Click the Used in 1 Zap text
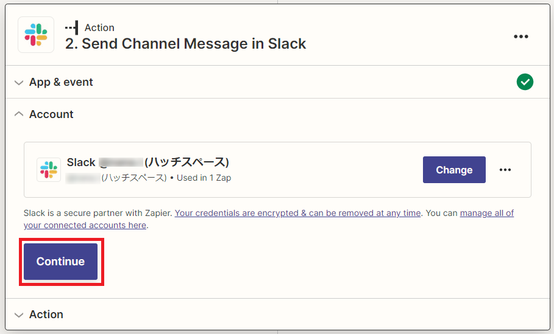The image size is (554, 334). (x=204, y=178)
